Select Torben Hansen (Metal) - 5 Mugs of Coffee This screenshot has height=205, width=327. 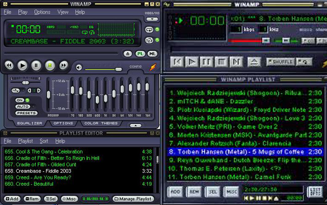click(245, 152)
